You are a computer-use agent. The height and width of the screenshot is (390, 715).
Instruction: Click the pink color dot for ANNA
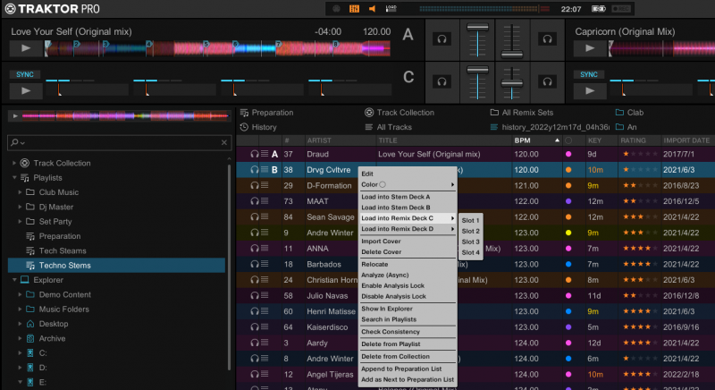568,249
